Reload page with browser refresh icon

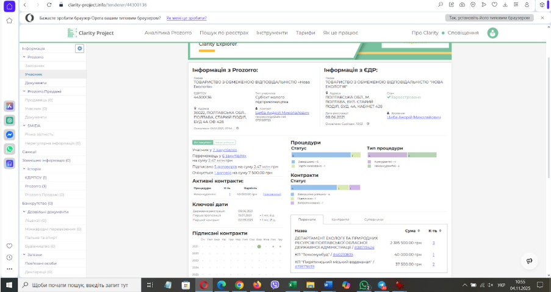49,4
